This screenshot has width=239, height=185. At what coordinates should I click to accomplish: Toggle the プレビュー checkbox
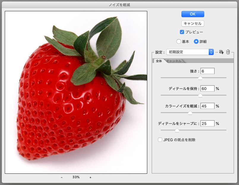[x=182, y=32]
